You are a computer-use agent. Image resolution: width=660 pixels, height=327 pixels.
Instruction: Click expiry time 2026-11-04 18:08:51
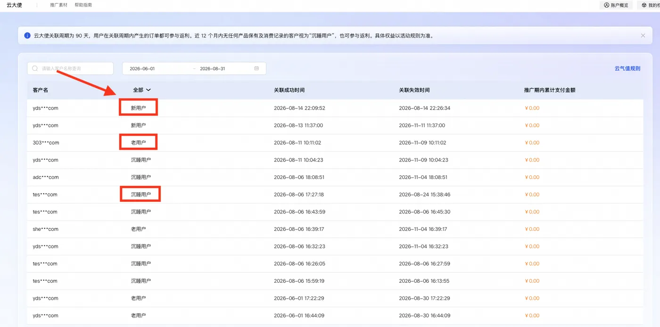[x=423, y=177]
